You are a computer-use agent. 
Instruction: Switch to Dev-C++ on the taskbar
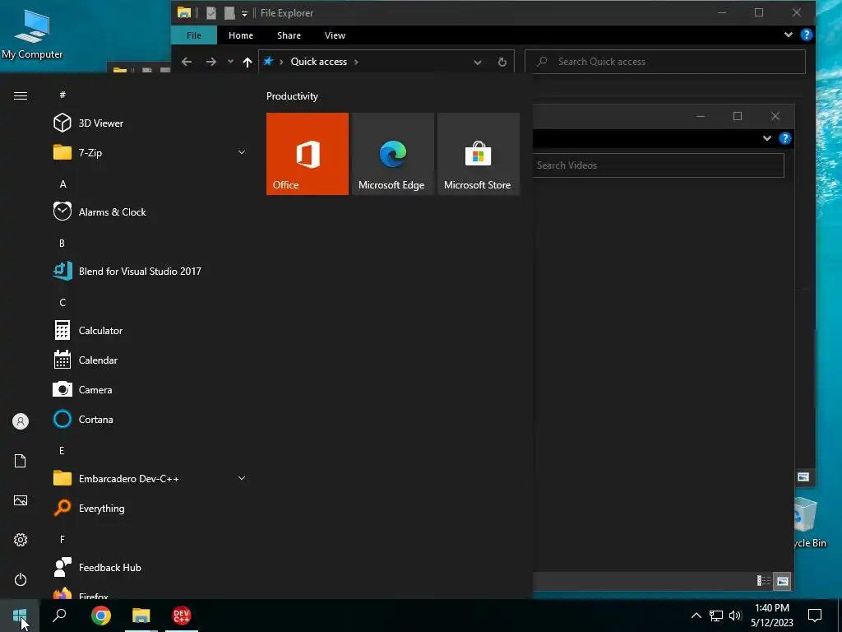(182, 616)
